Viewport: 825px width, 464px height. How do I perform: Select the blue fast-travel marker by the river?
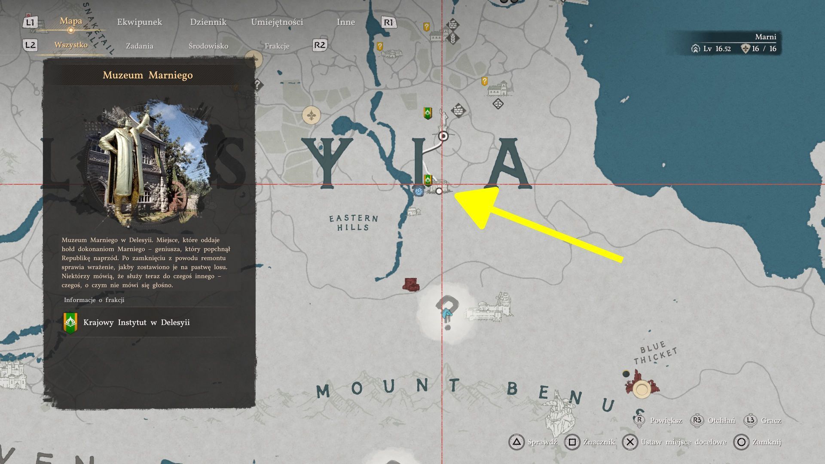(x=419, y=191)
